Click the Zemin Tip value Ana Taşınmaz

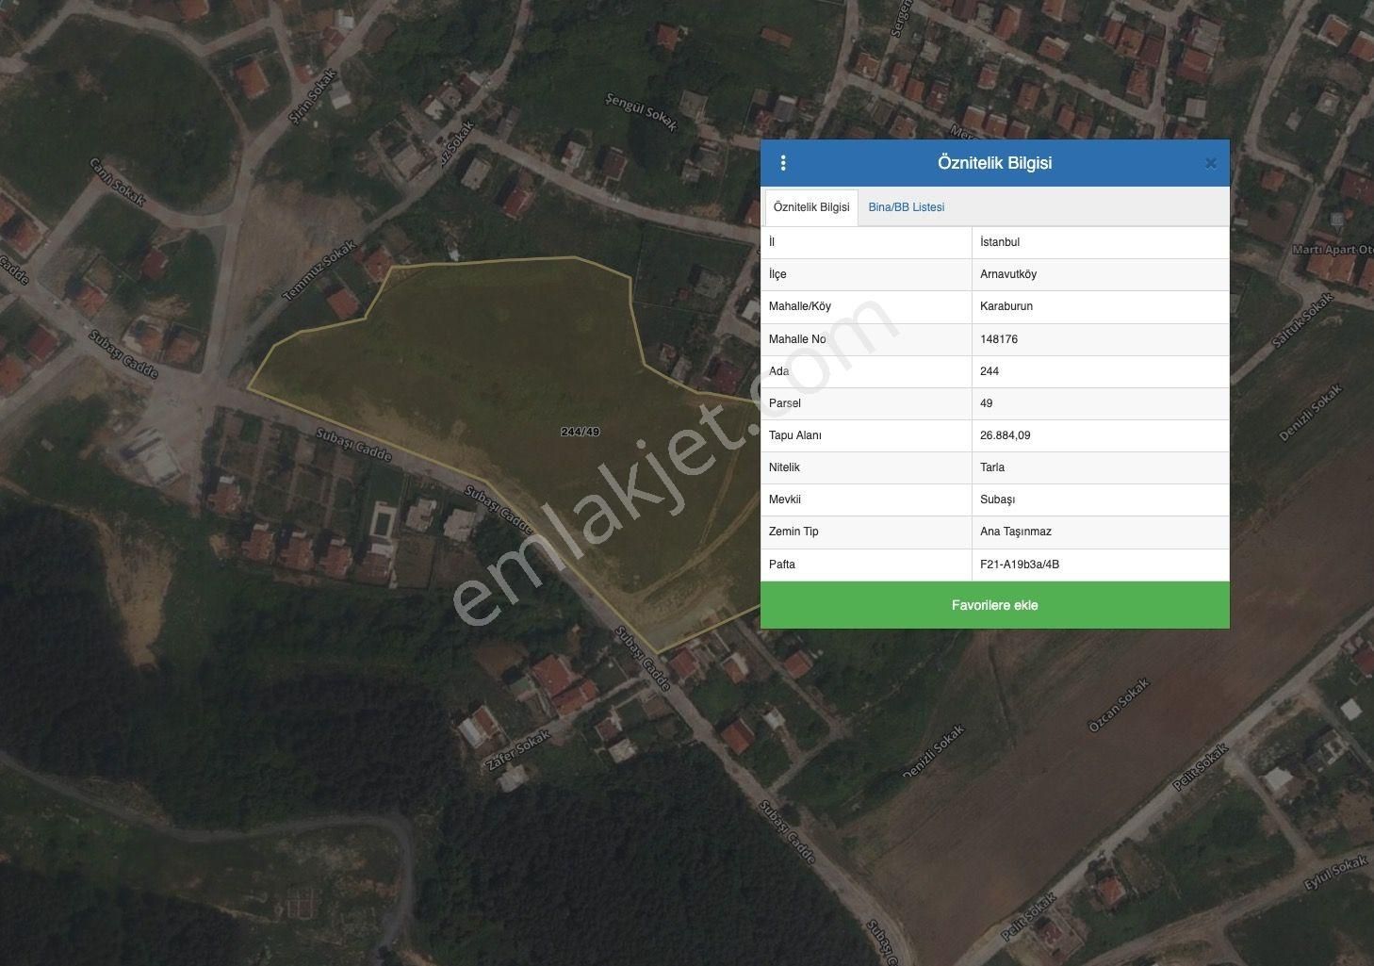1015,532
